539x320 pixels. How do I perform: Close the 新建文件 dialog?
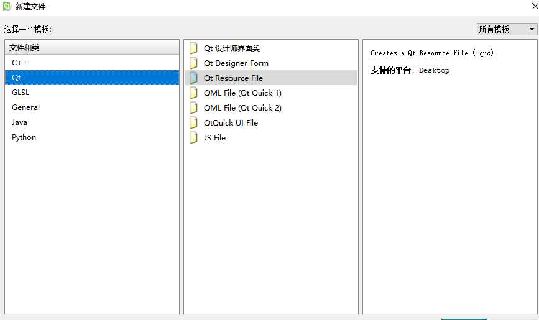[535, 6]
